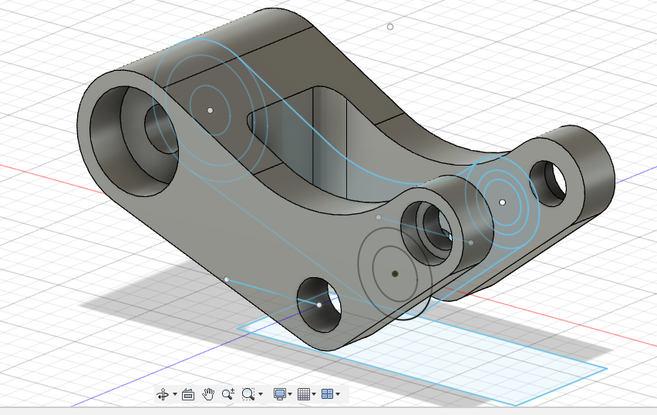Open Display Settings monitor icon
The image size is (657, 415).
pos(280,394)
